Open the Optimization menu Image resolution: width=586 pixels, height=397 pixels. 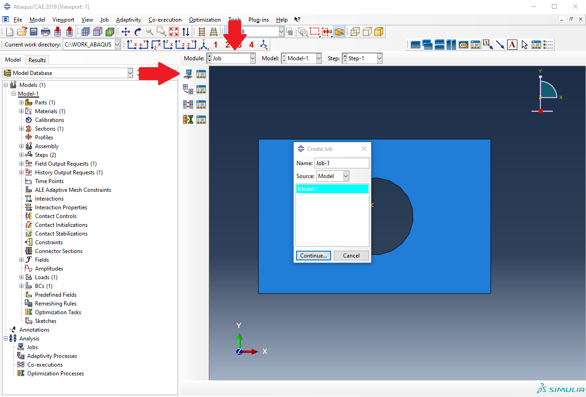[x=205, y=20]
